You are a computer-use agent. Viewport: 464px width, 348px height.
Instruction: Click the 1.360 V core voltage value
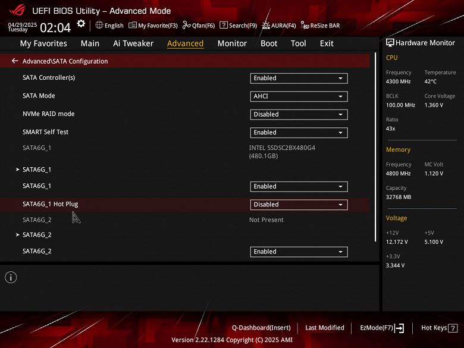434,105
